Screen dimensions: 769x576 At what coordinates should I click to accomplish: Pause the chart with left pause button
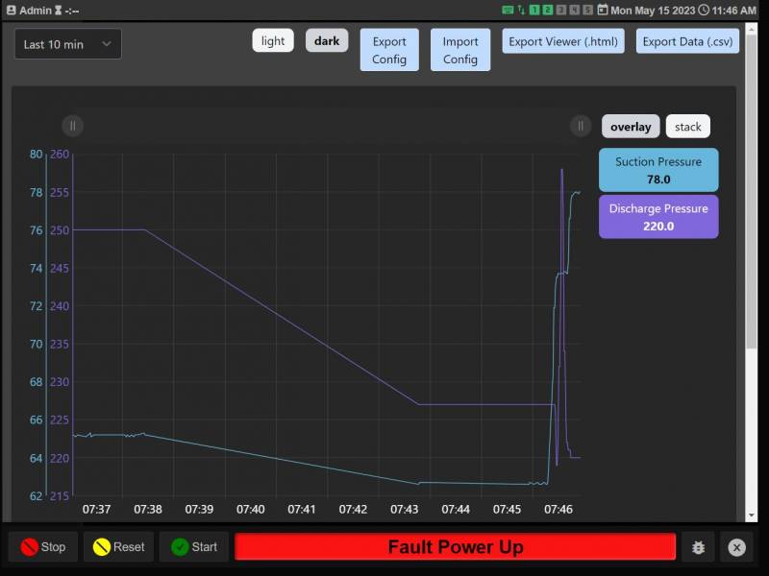pos(72,126)
